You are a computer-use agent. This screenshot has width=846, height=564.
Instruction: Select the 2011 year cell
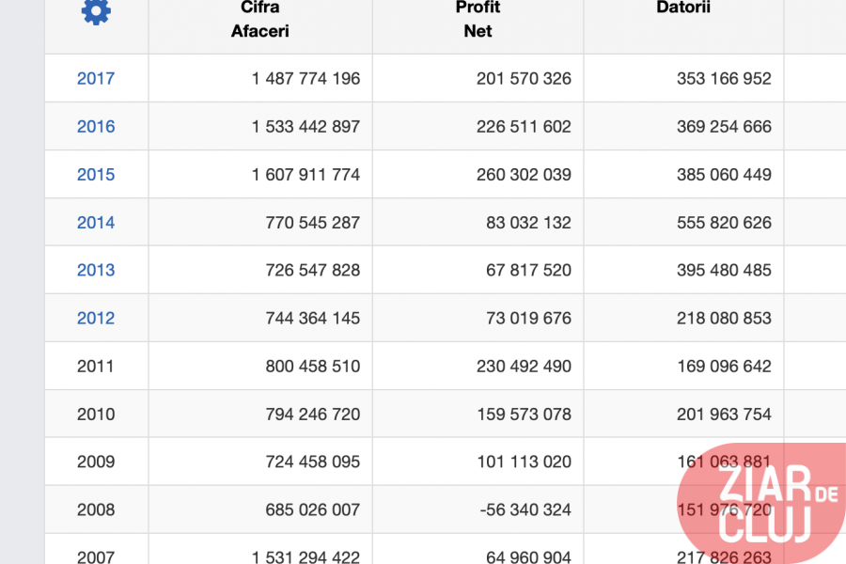pos(96,366)
